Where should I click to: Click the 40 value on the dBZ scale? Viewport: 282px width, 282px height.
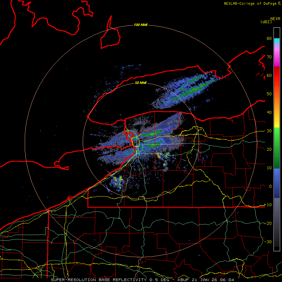click(x=269, y=112)
